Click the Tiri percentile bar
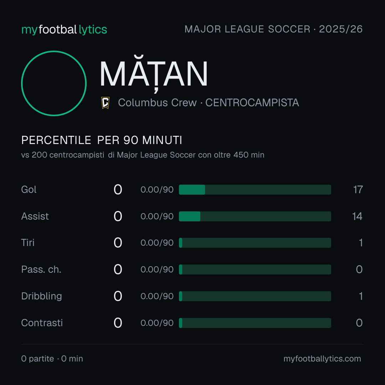Image resolution: width=385 pixels, height=385 pixels. coord(255,243)
